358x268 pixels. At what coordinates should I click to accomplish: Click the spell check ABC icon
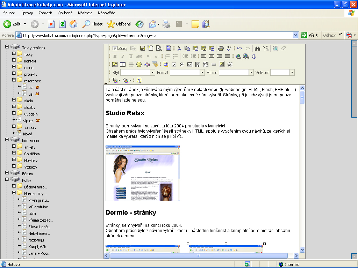[229, 49]
